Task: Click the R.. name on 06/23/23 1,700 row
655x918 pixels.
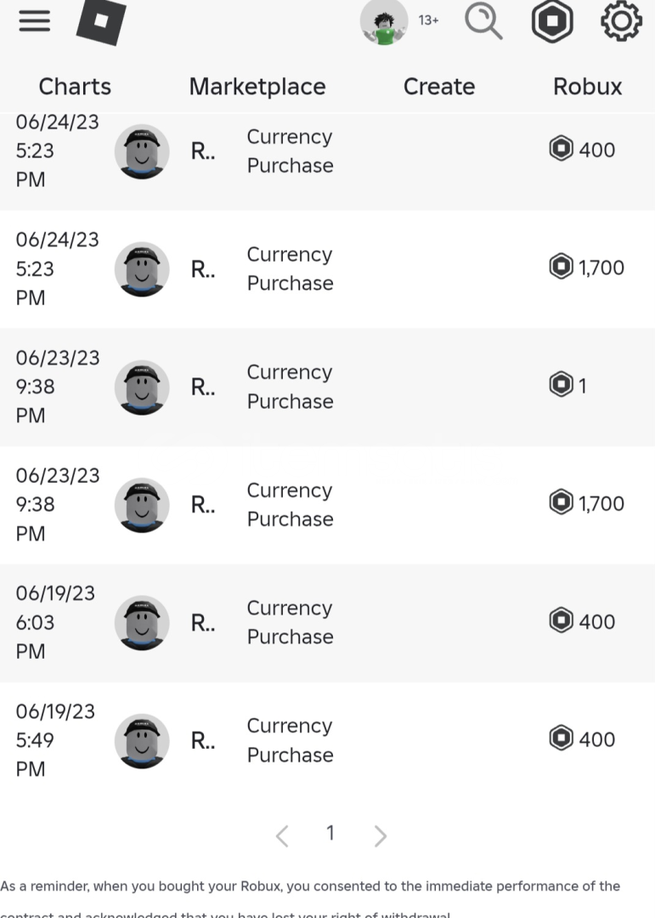Action: pos(202,505)
